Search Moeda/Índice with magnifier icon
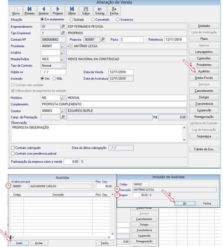The height and width of the screenshot is (247, 223). point(63,59)
